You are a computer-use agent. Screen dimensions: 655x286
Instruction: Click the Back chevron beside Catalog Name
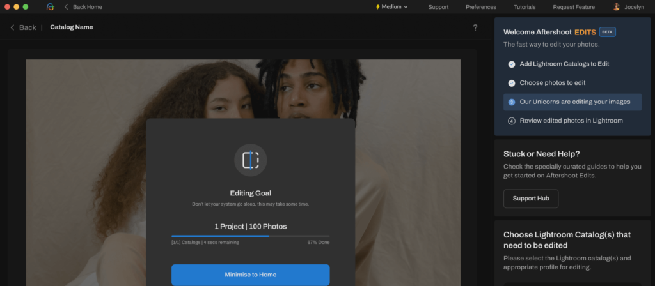[x=13, y=27]
